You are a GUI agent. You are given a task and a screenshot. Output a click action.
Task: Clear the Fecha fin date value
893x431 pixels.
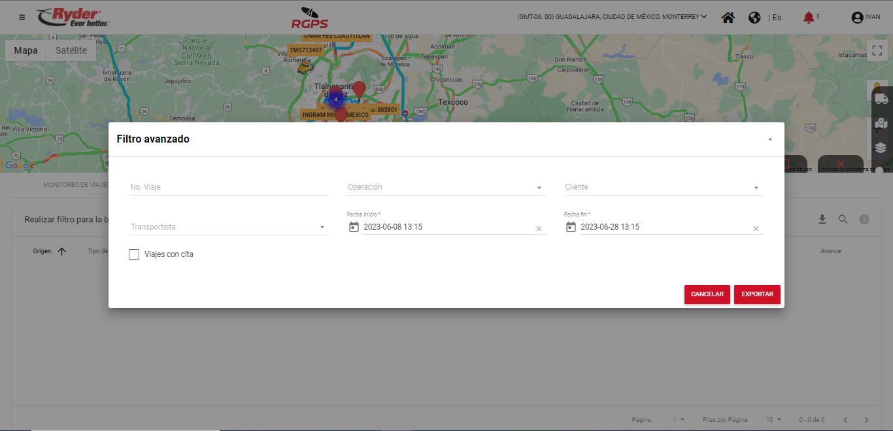point(756,228)
